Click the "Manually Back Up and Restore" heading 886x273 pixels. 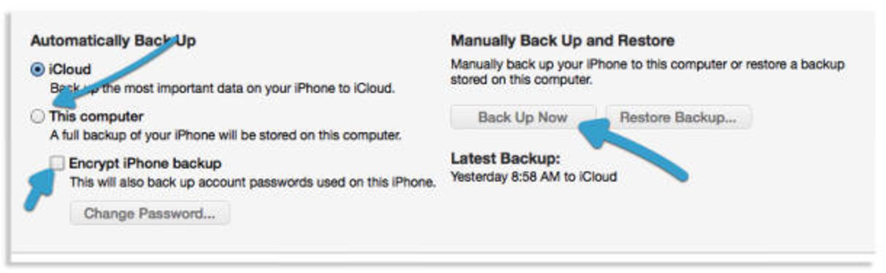coord(563,41)
